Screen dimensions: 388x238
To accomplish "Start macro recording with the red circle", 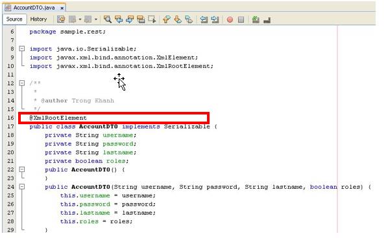I will [x=230, y=19].
